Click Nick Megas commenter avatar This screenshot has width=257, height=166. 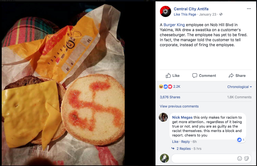pyautogui.click(x=163, y=117)
